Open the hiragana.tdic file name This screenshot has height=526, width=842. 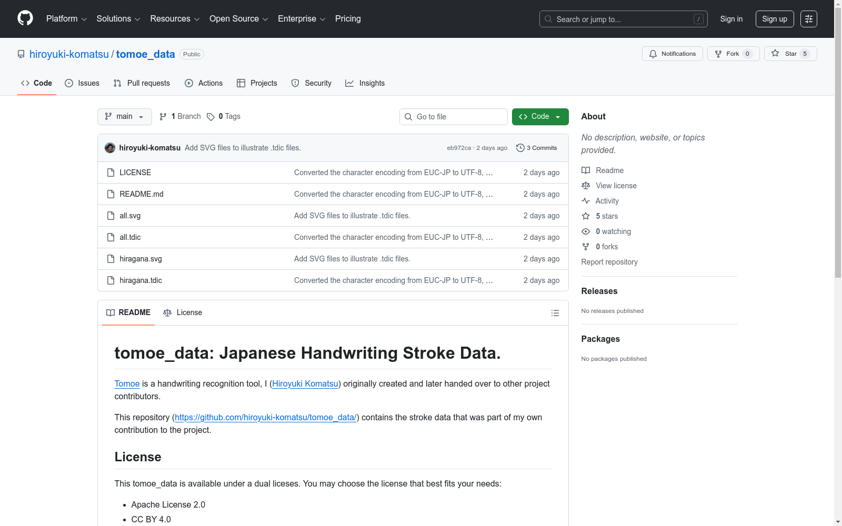[x=141, y=280]
